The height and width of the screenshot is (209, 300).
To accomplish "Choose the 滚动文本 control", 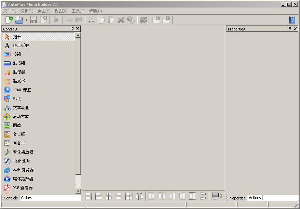I will (39, 117).
